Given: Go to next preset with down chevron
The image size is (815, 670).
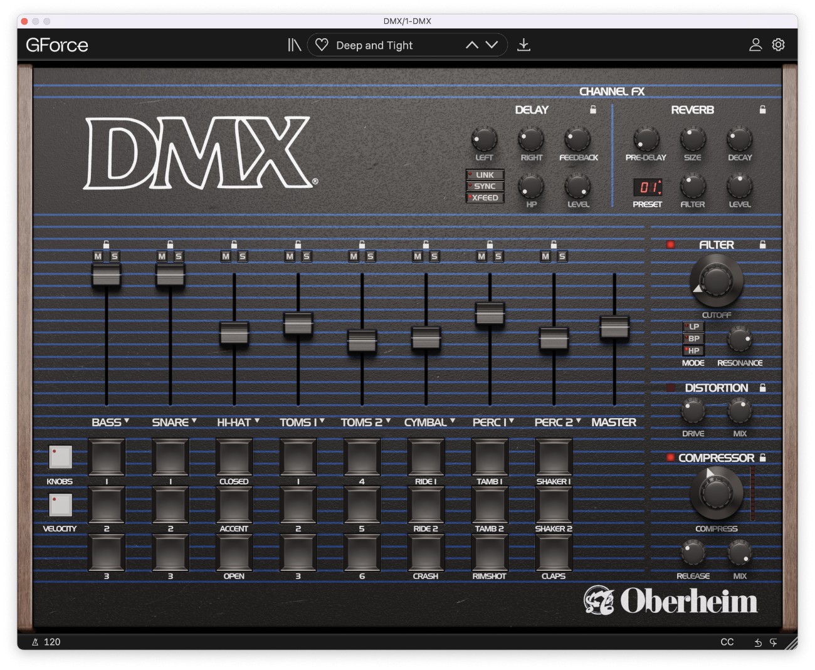Looking at the screenshot, I should pos(492,45).
